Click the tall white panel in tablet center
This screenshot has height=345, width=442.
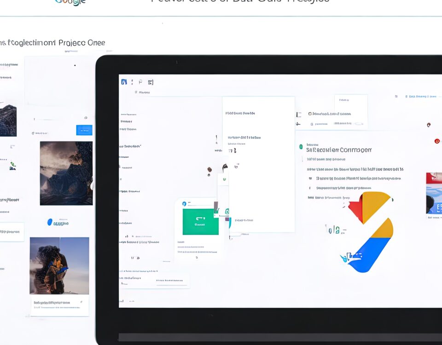pyautogui.click(x=258, y=164)
